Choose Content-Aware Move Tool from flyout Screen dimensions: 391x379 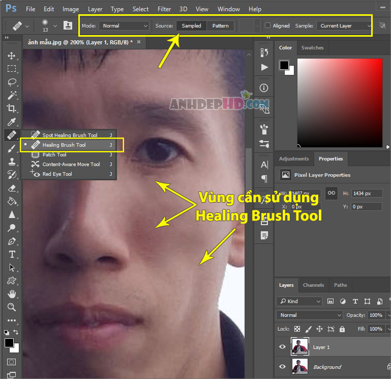point(69,164)
